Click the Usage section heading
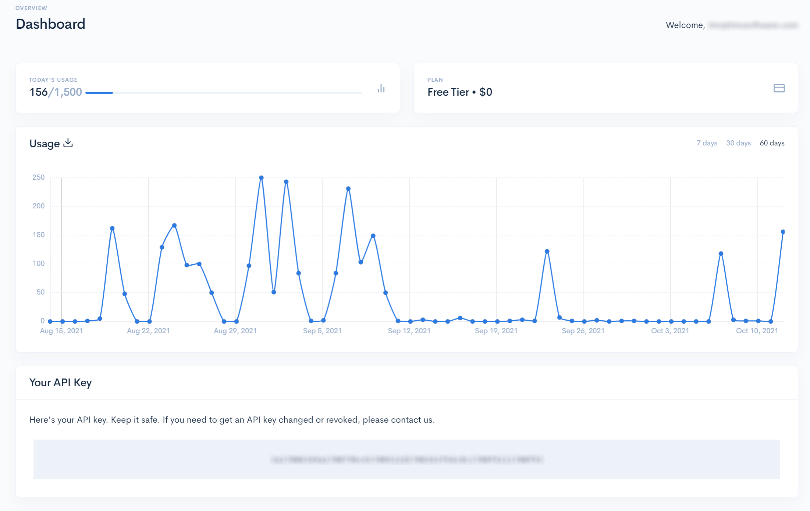Screen dimensions: 810x511 coord(45,144)
